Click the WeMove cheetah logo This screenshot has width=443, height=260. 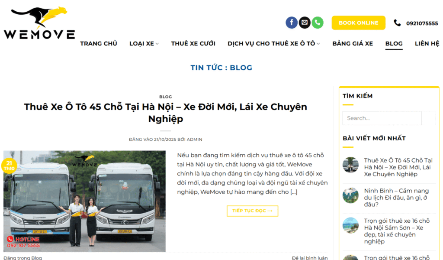[x=39, y=23]
